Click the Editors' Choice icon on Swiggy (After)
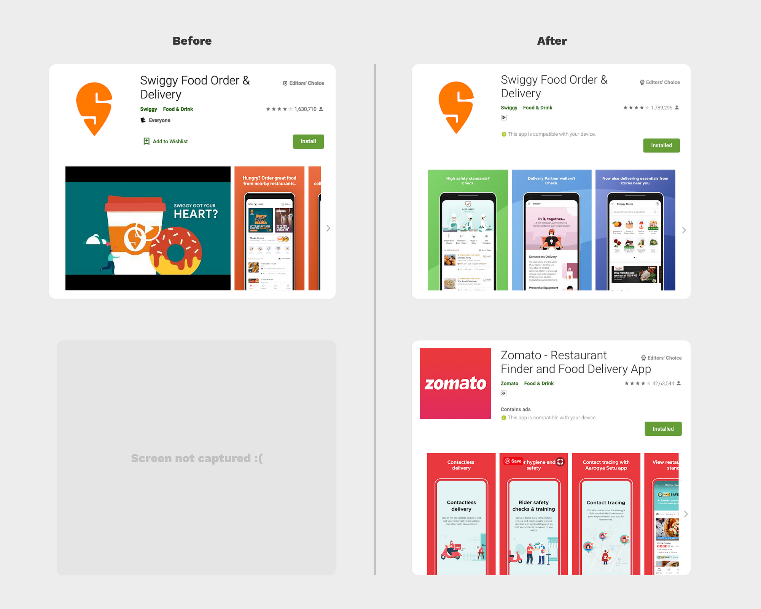Screen dimensions: 761x609 [640, 81]
